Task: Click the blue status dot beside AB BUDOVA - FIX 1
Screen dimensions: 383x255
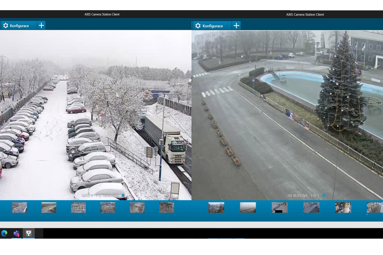Action: [x=324, y=195]
